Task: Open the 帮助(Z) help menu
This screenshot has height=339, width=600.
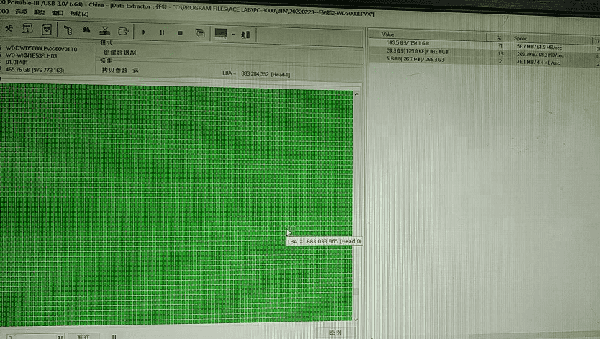Action: click(80, 14)
